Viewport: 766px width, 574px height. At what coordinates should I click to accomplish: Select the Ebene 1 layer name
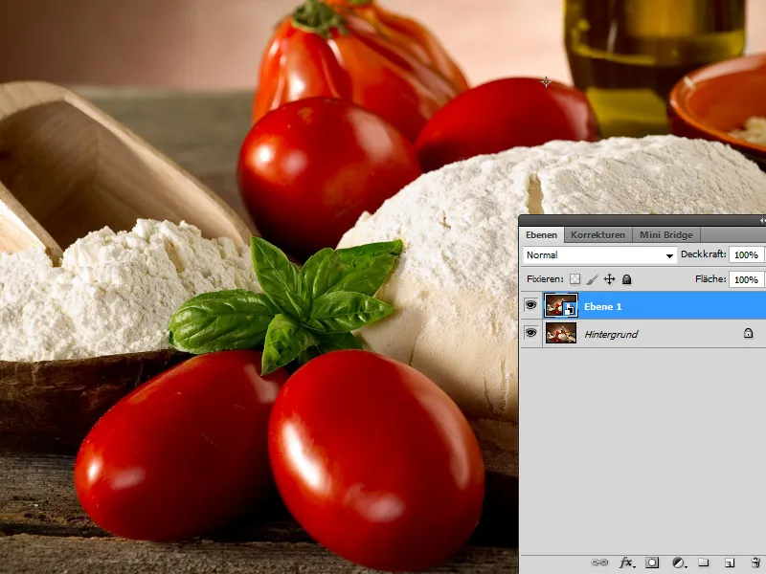click(x=603, y=306)
